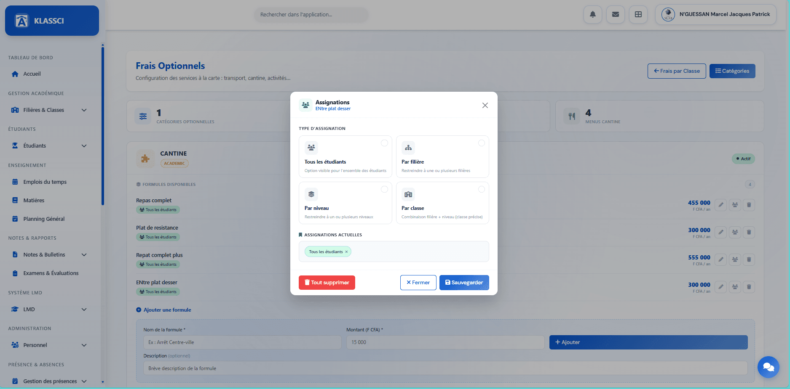The width and height of the screenshot is (790, 389).
Task: Open the apps grid icon
Action: (638, 14)
